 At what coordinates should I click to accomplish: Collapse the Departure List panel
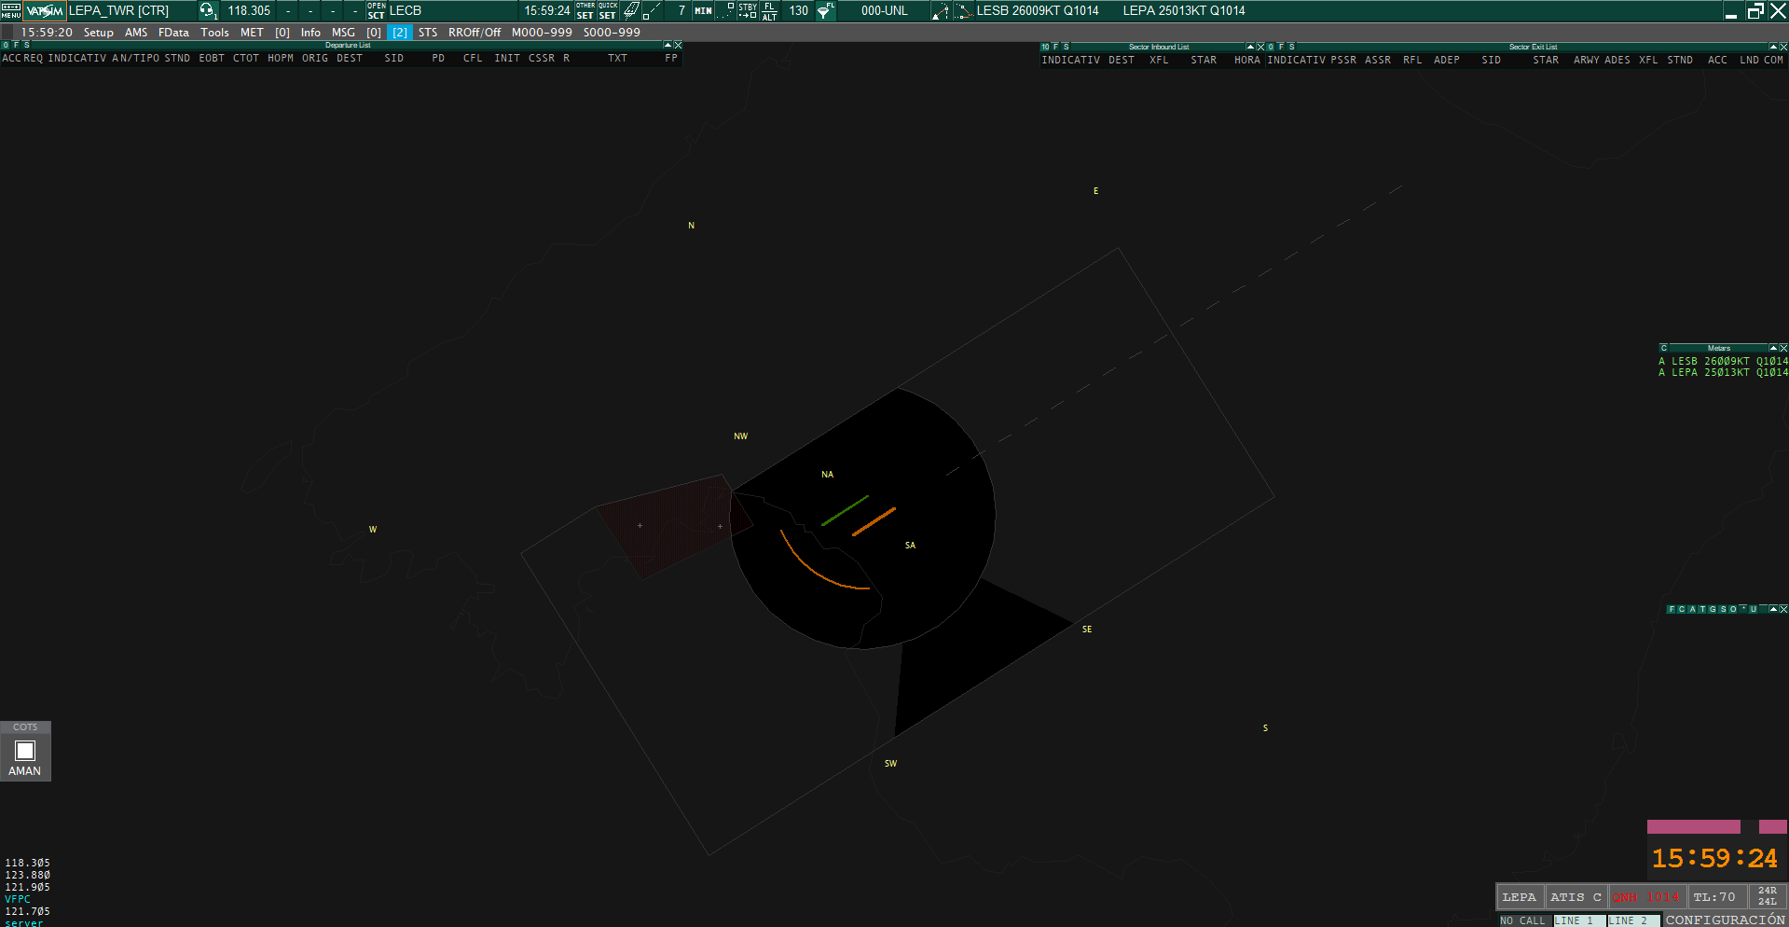(667, 45)
